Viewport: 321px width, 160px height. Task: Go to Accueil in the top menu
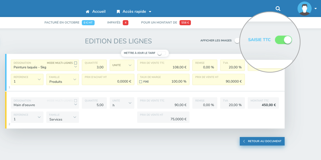click(x=99, y=12)
